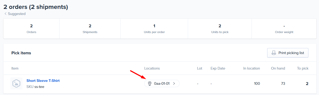This screenshot has height=95, width=319.
Task: Click the back chevron beside Suggested
Action: [x=6, y=14]
